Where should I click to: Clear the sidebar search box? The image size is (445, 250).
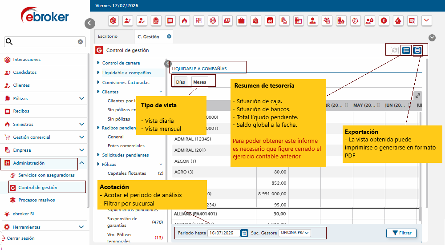80,42
